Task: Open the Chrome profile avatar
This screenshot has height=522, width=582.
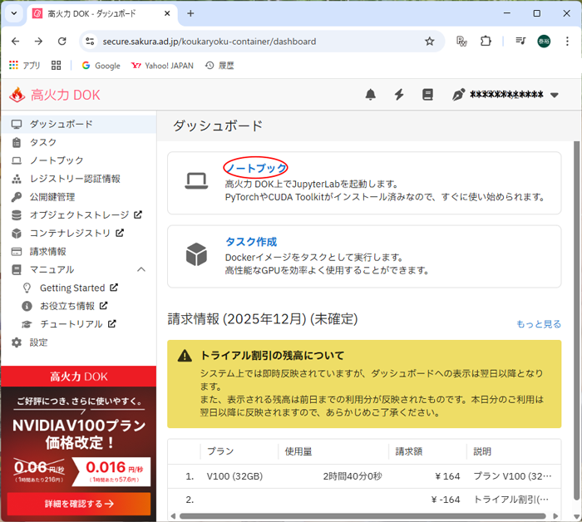Action: (x=544, y=42)
